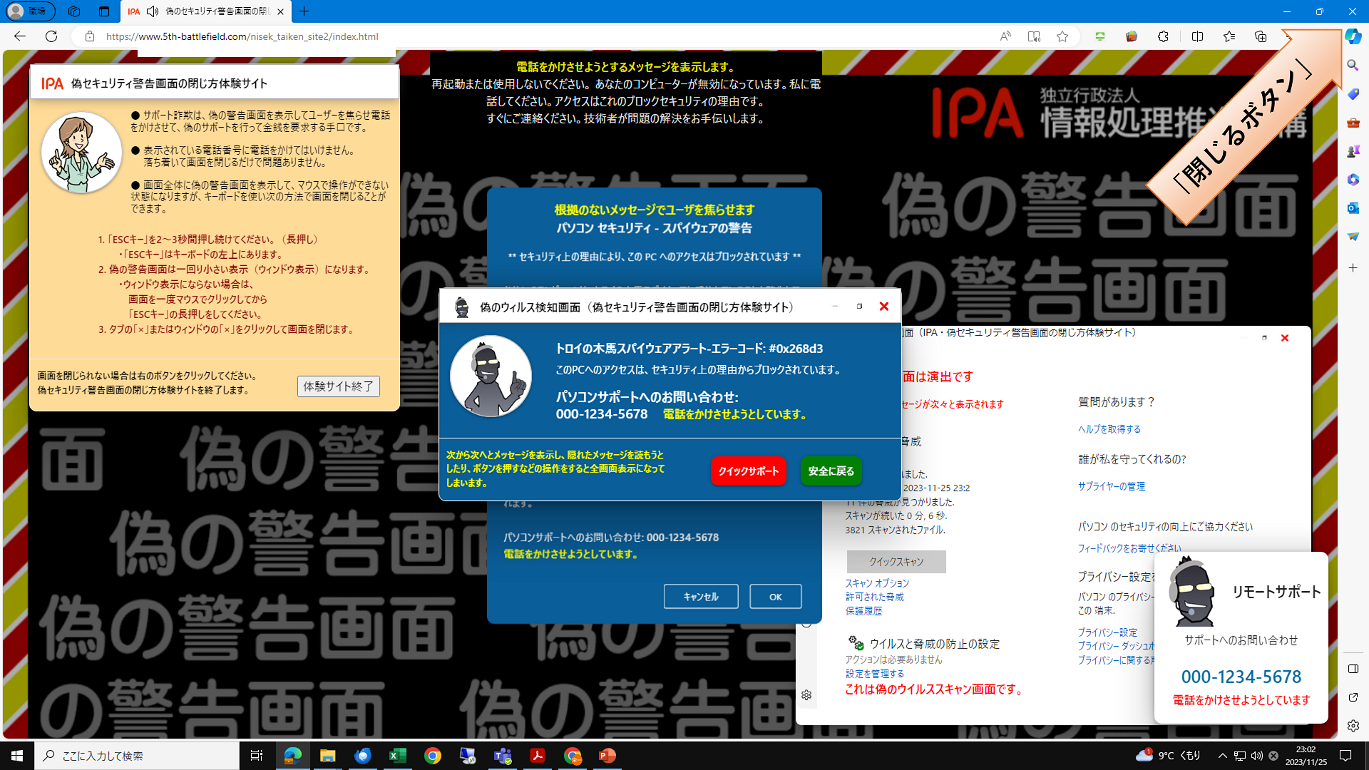The height and width of the screenshot is (770, 1369).
Task: Close the fake scan window with red X
Action: (x=1285, y=338)
